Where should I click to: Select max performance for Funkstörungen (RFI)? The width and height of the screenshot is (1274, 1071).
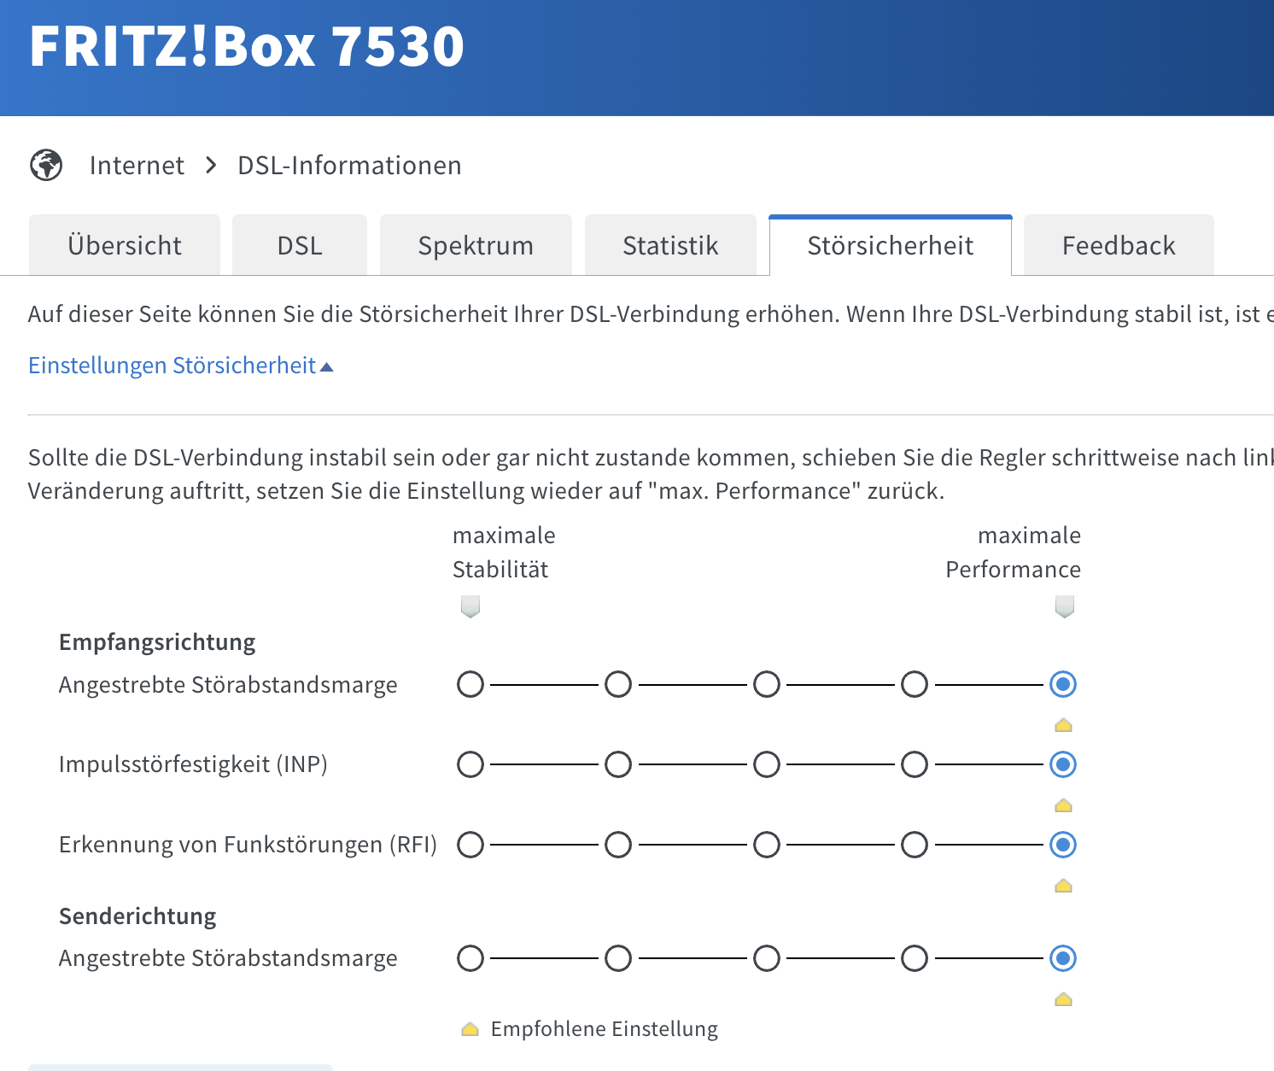(1063, 845)
